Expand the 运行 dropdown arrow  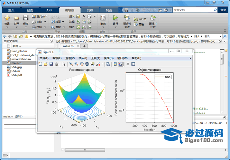[x=115, y=27]
